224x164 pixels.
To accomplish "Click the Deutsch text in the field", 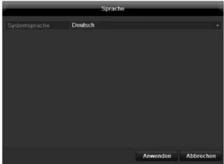I will [x=83, y=25].
